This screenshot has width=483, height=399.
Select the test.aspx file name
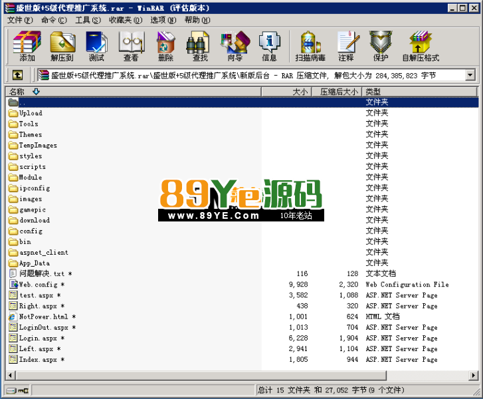[x=40, y=295]
